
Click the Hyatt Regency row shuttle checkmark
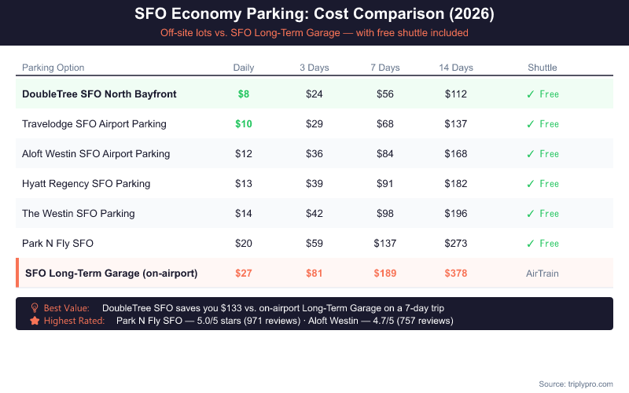[531, 184]
